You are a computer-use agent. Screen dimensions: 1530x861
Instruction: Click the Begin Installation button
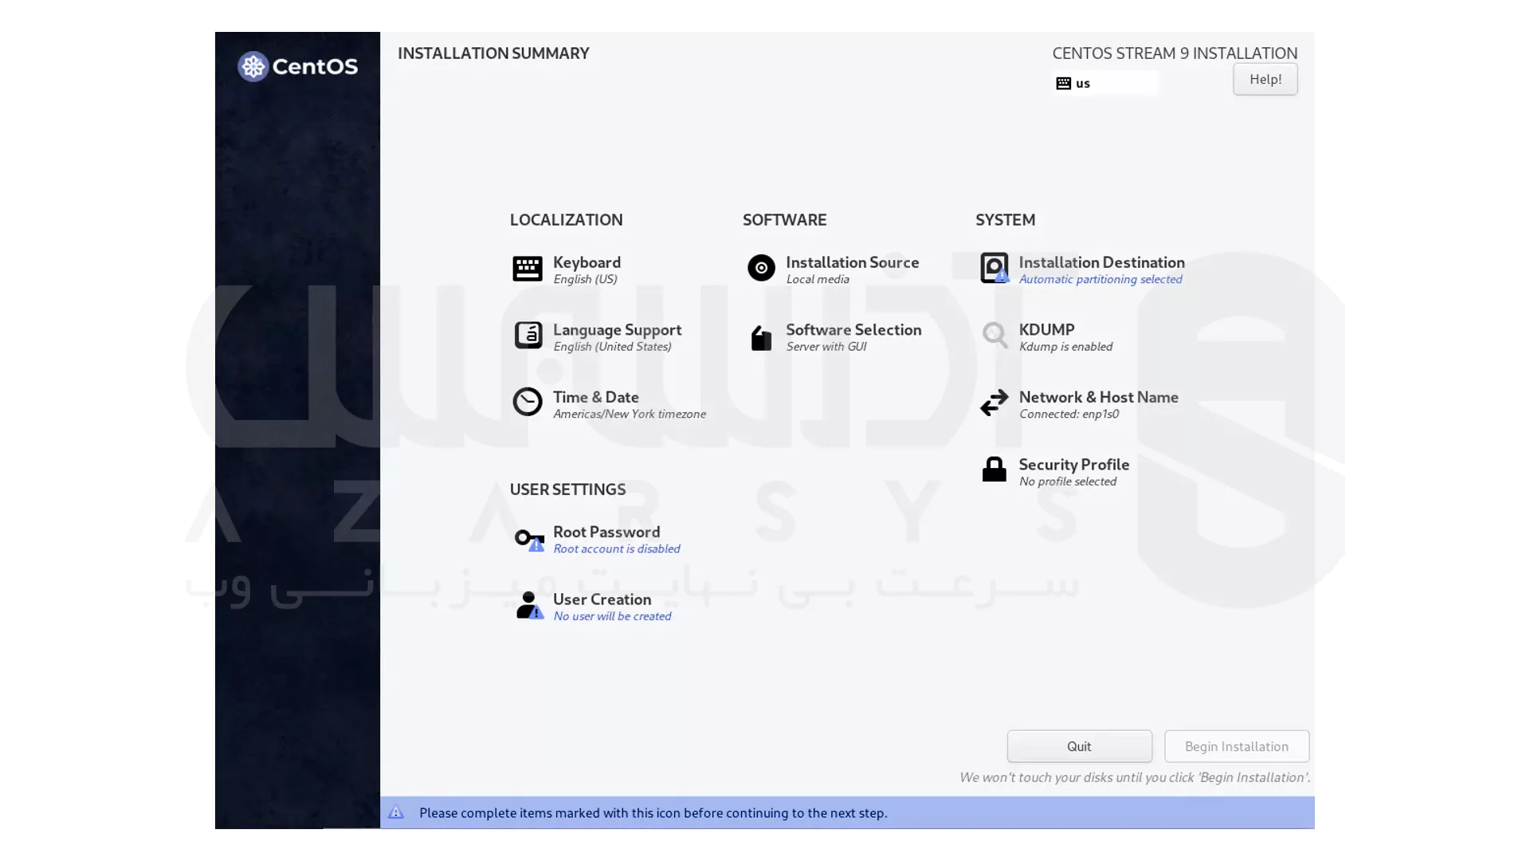(x=1236, y=746)
